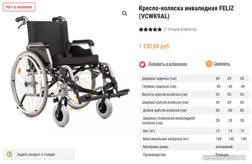This screenshot has height=164, width=252.
Task: Select the 'Ширина сиденья (см)' row label
Action: pos(159,79)
